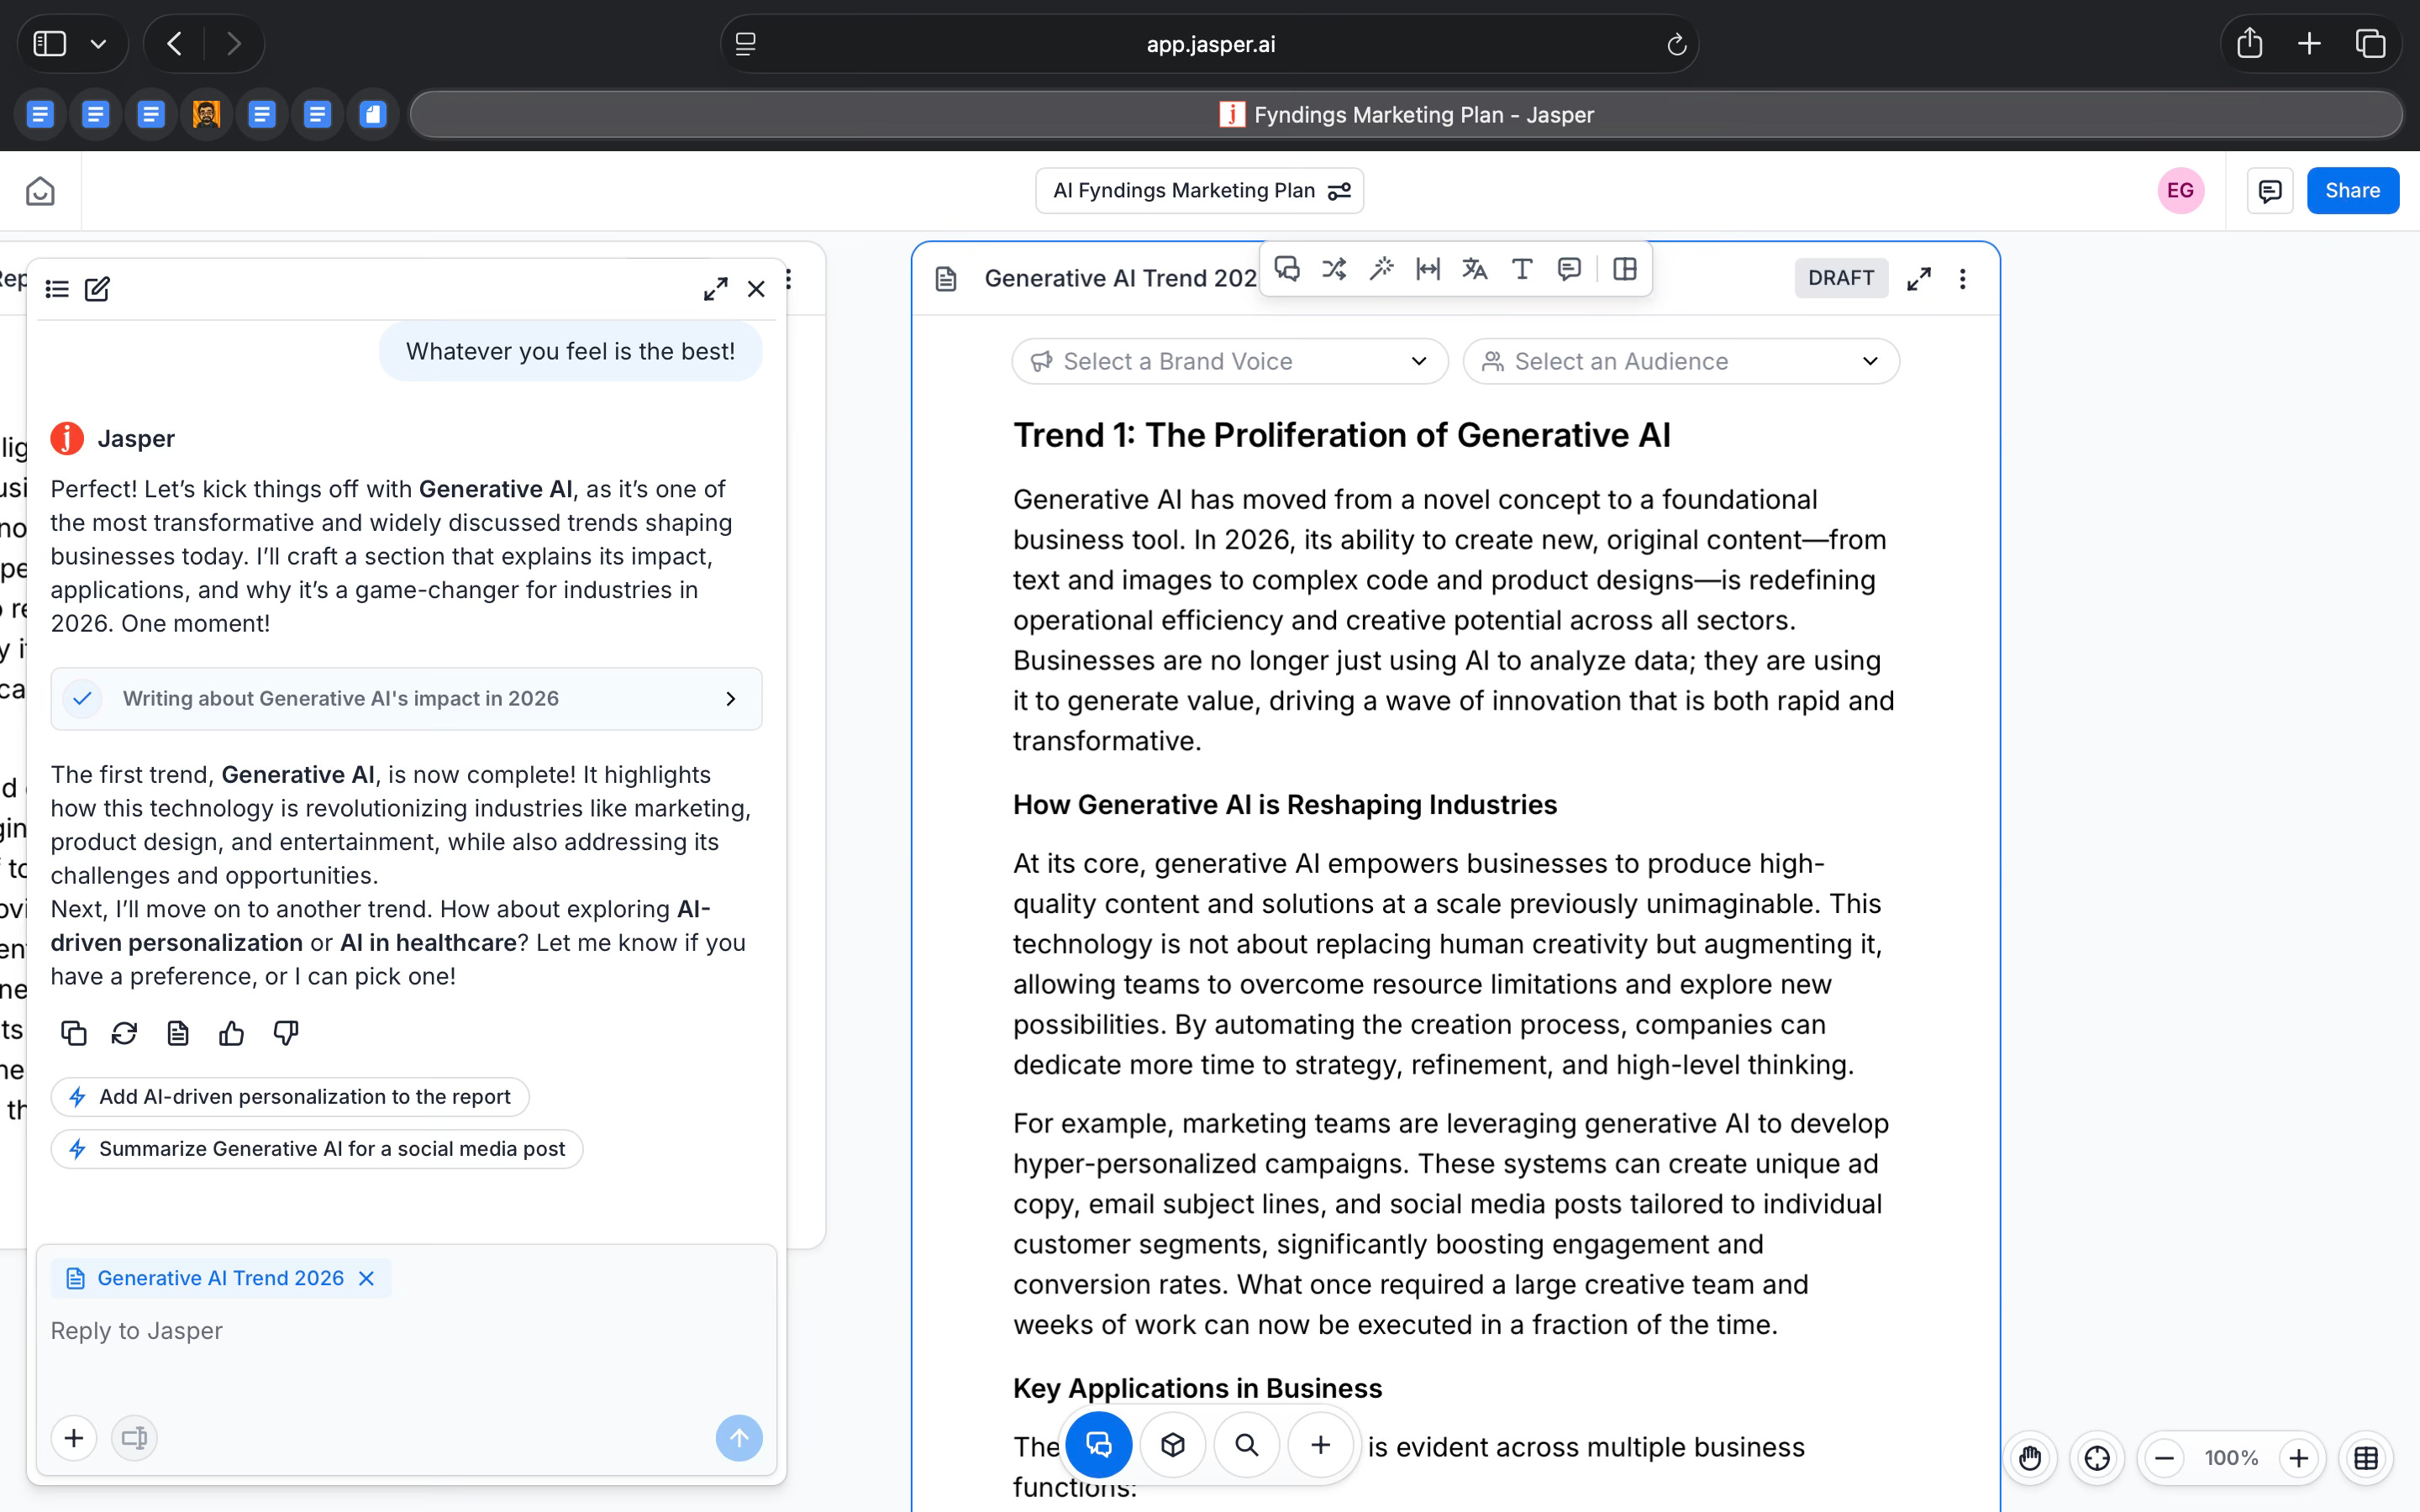Open the Select an Audience dropdown
Viewport: 2420px width, 1512px height.
point(1680,361)
